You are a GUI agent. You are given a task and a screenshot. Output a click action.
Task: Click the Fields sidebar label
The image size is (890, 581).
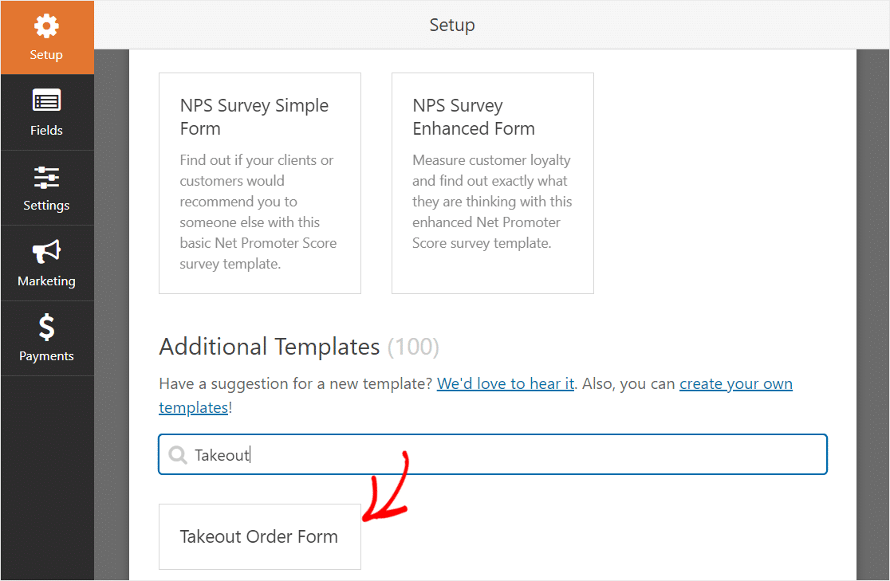(46, 131)
